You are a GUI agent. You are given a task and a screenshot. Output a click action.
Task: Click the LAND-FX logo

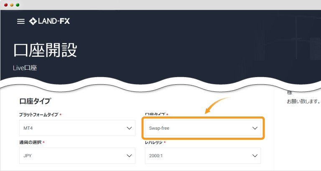click(x=49, y=21)
